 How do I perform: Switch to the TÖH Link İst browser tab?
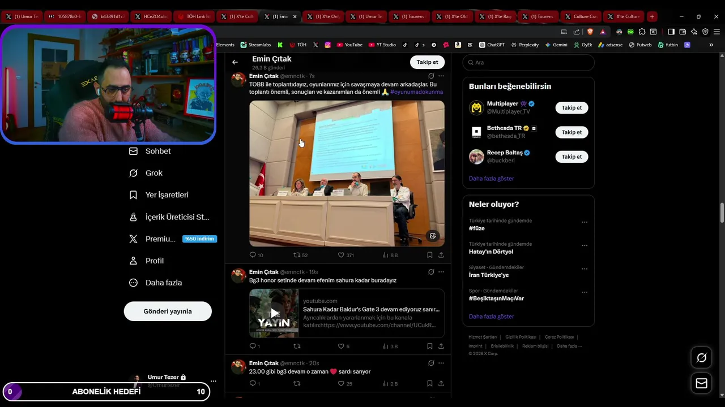click(x=194, y=16)
